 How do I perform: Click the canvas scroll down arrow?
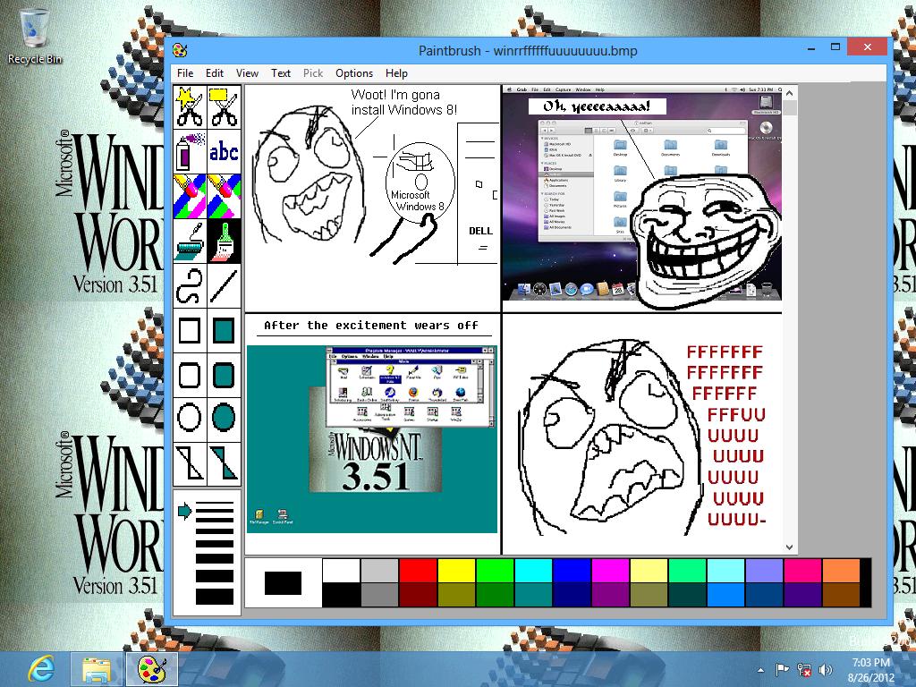tap(789, 547)
